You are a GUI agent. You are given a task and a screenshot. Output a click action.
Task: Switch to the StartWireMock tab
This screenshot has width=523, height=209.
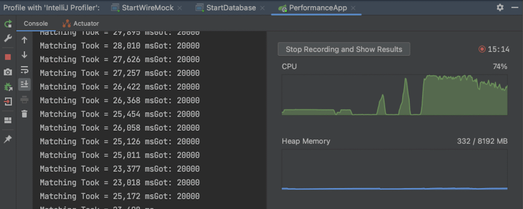pos(148,8)
